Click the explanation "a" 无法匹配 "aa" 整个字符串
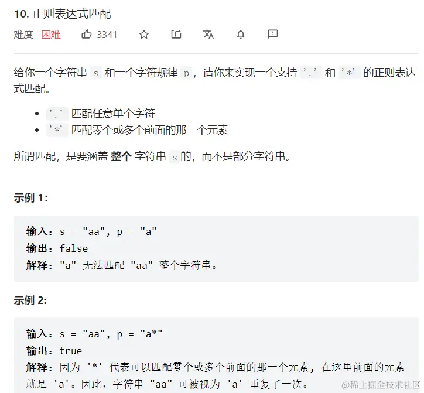Viewport: 424px width, 393px height. [x=138, y=265]
